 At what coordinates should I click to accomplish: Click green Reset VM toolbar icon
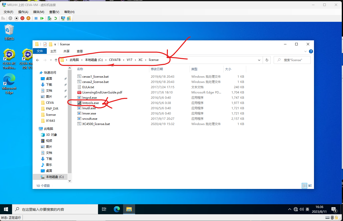pyautogui.click(x=42, y=18)
